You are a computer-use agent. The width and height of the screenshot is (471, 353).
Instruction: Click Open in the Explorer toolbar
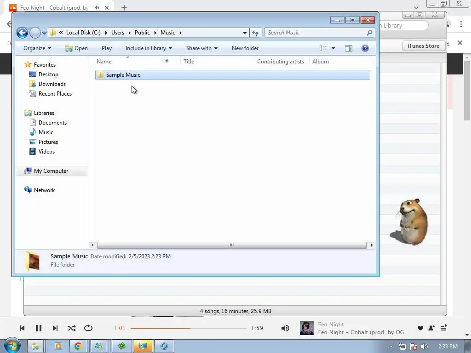point(77,48)
